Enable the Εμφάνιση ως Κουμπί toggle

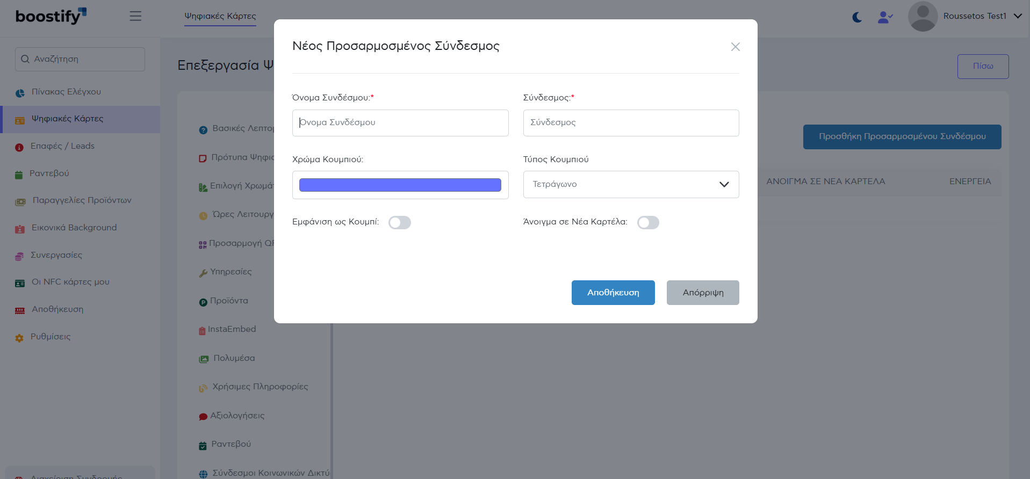[x=400, y=222]
